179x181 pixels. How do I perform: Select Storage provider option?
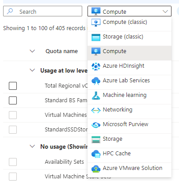[129, 141]
